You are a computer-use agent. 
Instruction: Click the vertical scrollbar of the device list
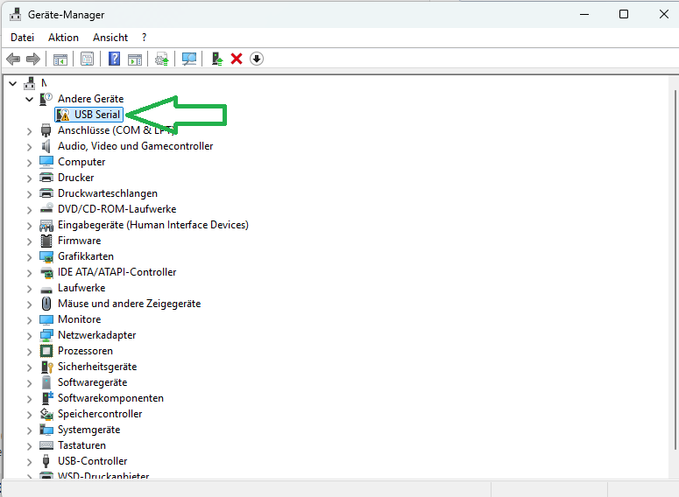pos(671,262)
